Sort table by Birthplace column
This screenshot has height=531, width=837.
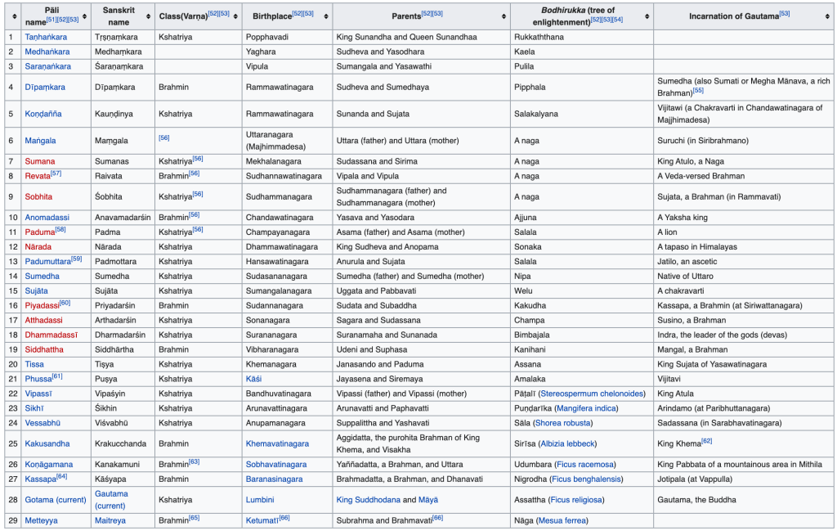coord(326,16)
